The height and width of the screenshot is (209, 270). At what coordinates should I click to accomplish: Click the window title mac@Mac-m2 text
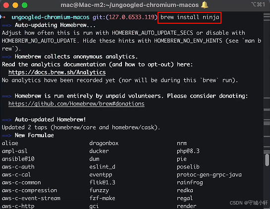[x=129, y=5]
